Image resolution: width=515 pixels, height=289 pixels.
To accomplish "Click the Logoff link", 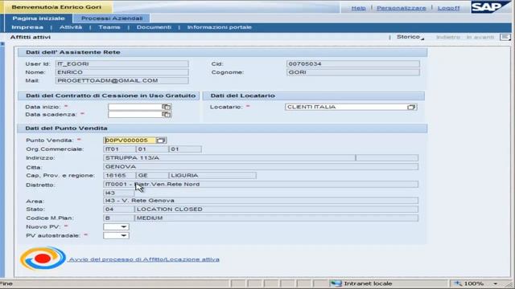I will point(448,8).
